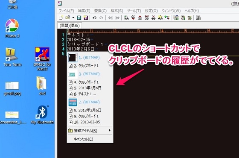Open Replace with the binoculars icon
The image size is (239, 158).
(147, 18)
